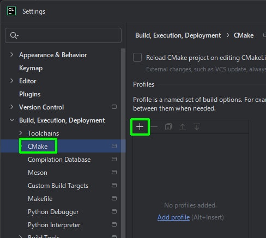Viewport: 266px width, 238px height.
Task: Click the settings search field
Action: click(63, 35)
